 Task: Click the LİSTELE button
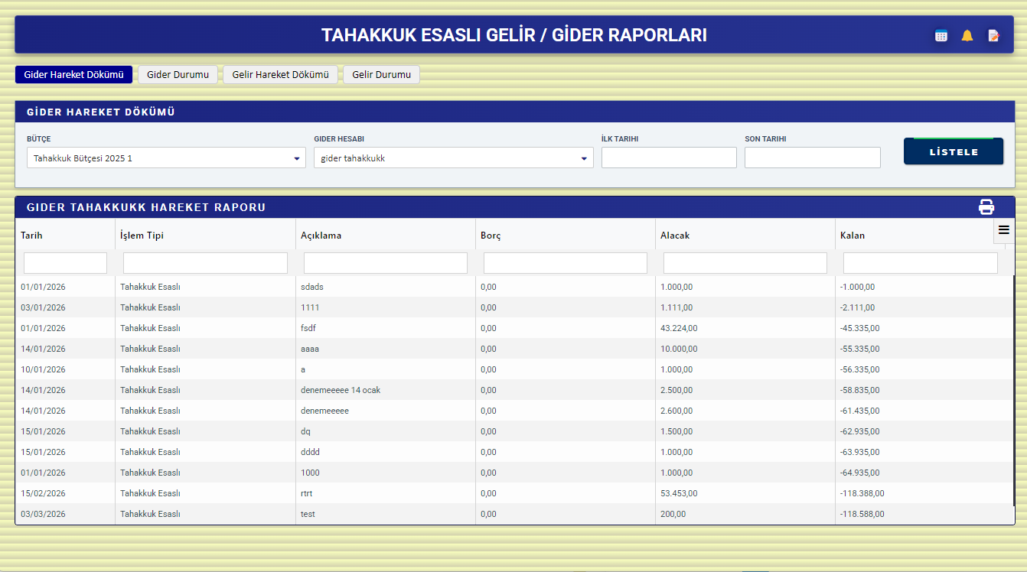point(953,151)
